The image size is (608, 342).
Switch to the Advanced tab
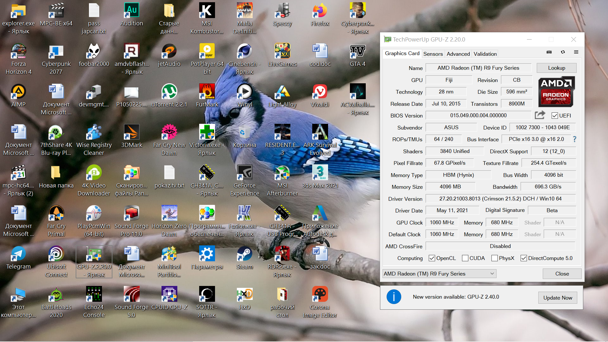click(458, 54)
